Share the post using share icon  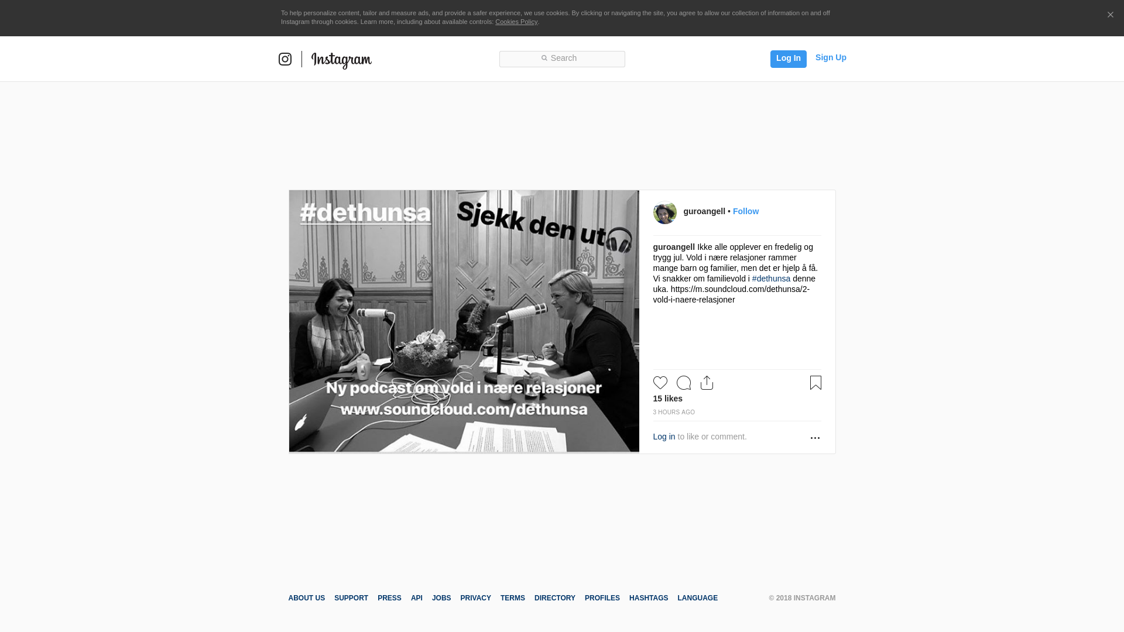pos(707,383)
